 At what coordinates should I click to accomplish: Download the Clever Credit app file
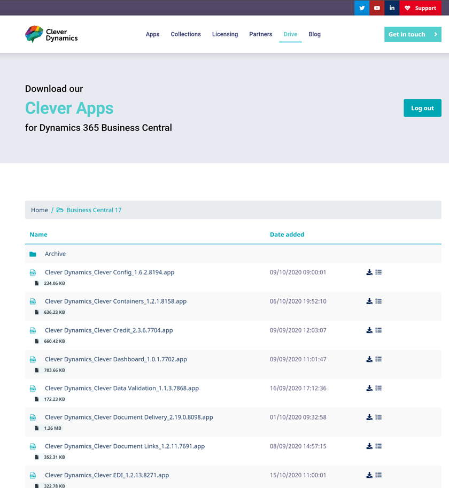(x=369, y=330)
